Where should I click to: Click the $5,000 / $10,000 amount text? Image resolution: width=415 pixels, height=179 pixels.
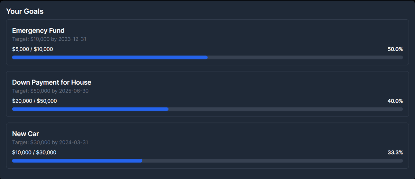[x=33, y=49]
